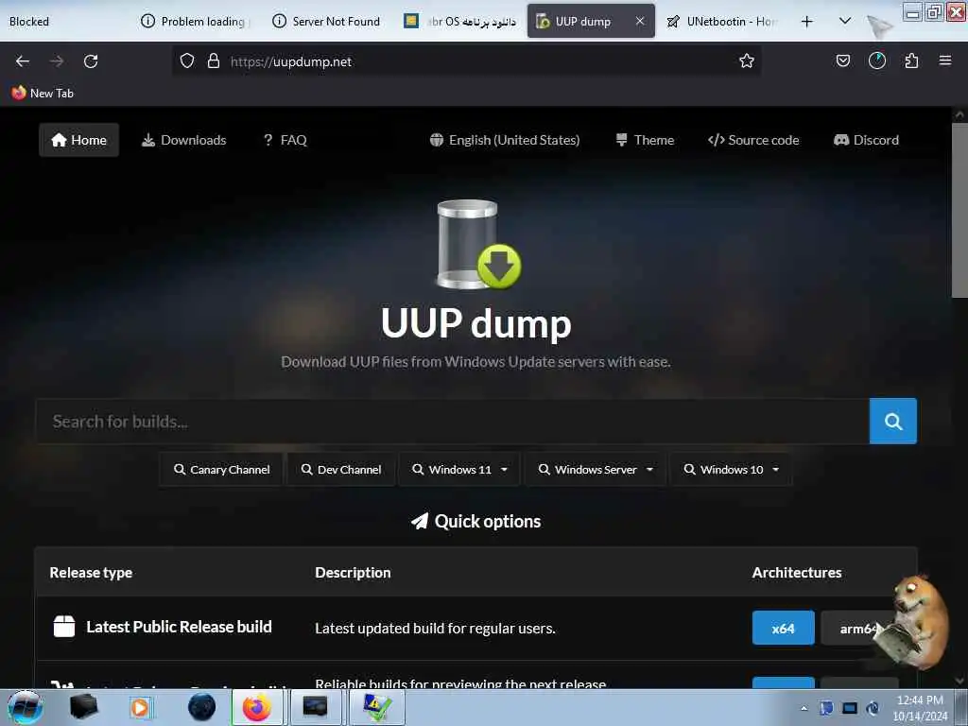968x726 pixels.
Task: Click the Firefox account circle icon
Action: pyautogui.click(x=876, y=60)
